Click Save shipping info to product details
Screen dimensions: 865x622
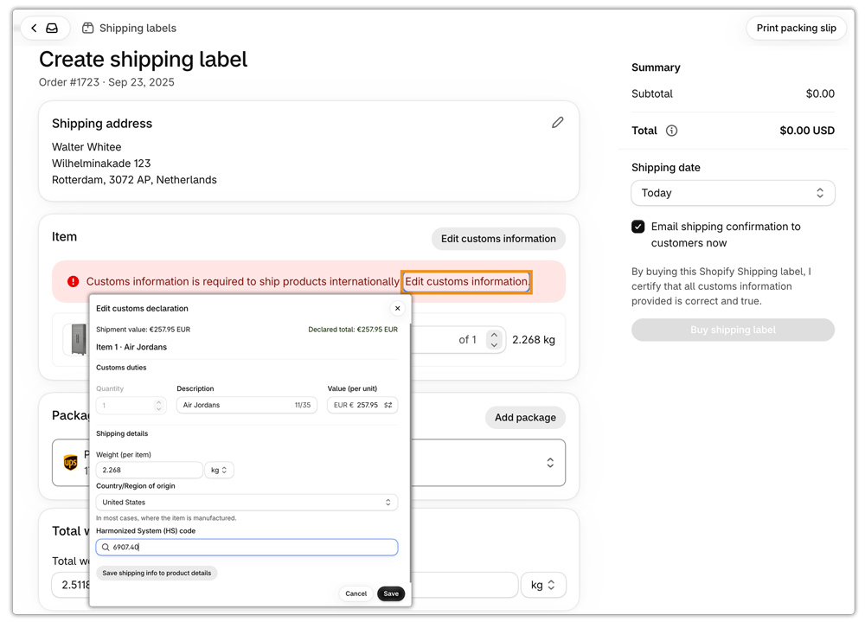pos(157,573)
